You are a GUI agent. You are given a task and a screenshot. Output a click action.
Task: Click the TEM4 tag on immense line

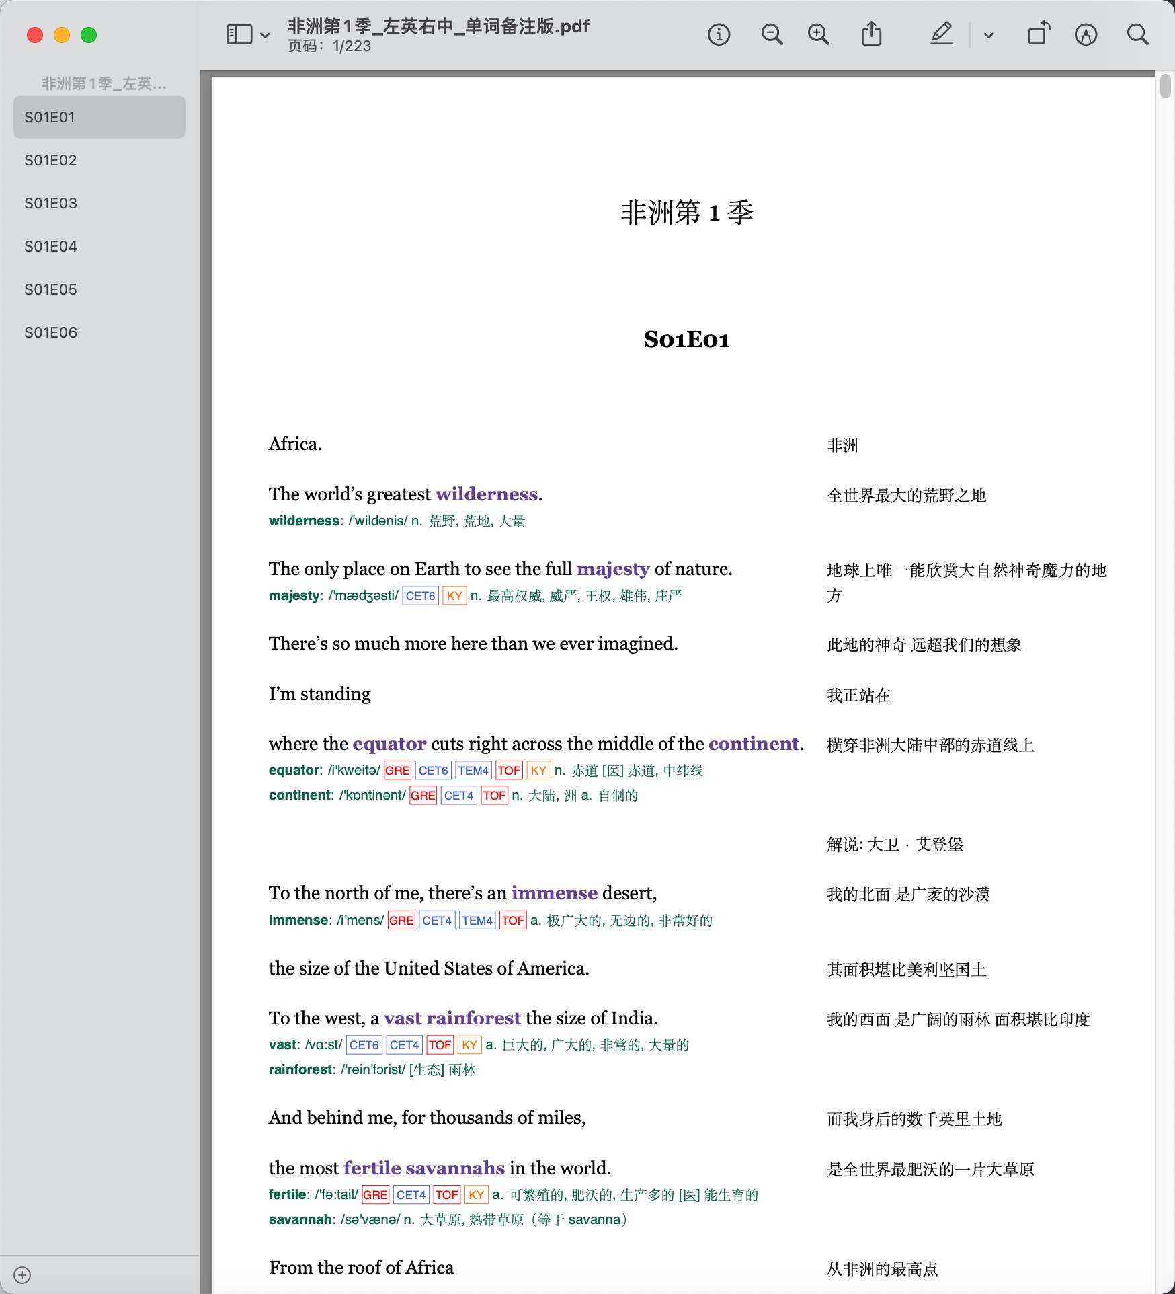pos(477,921)
